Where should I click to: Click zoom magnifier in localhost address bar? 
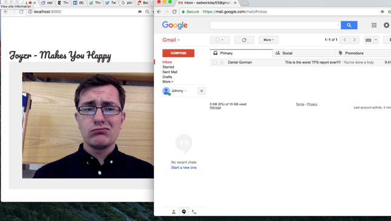[x=147, y=12]
